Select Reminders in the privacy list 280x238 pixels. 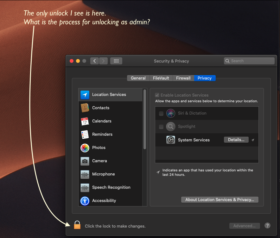(111, 134)
